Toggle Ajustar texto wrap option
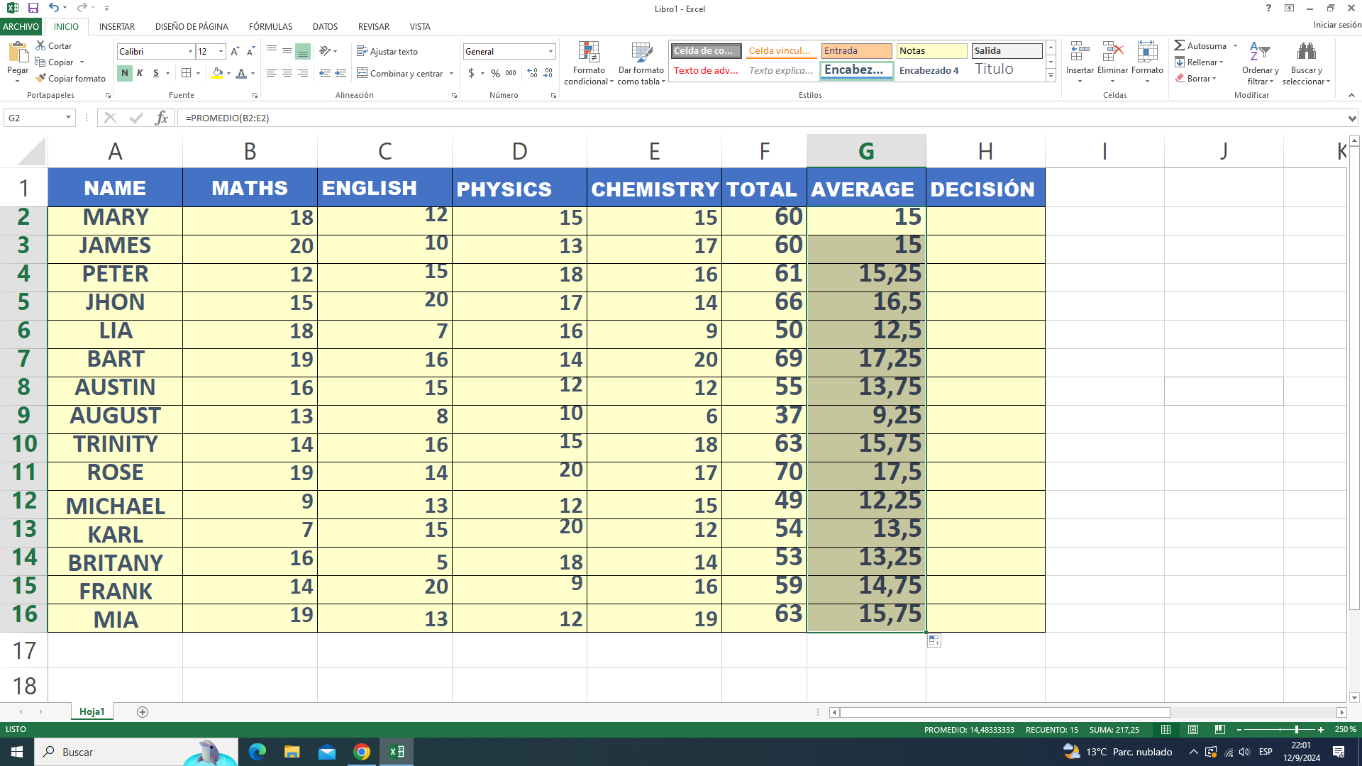This screenshot has width=1362, height=766. tap(387, 52)
